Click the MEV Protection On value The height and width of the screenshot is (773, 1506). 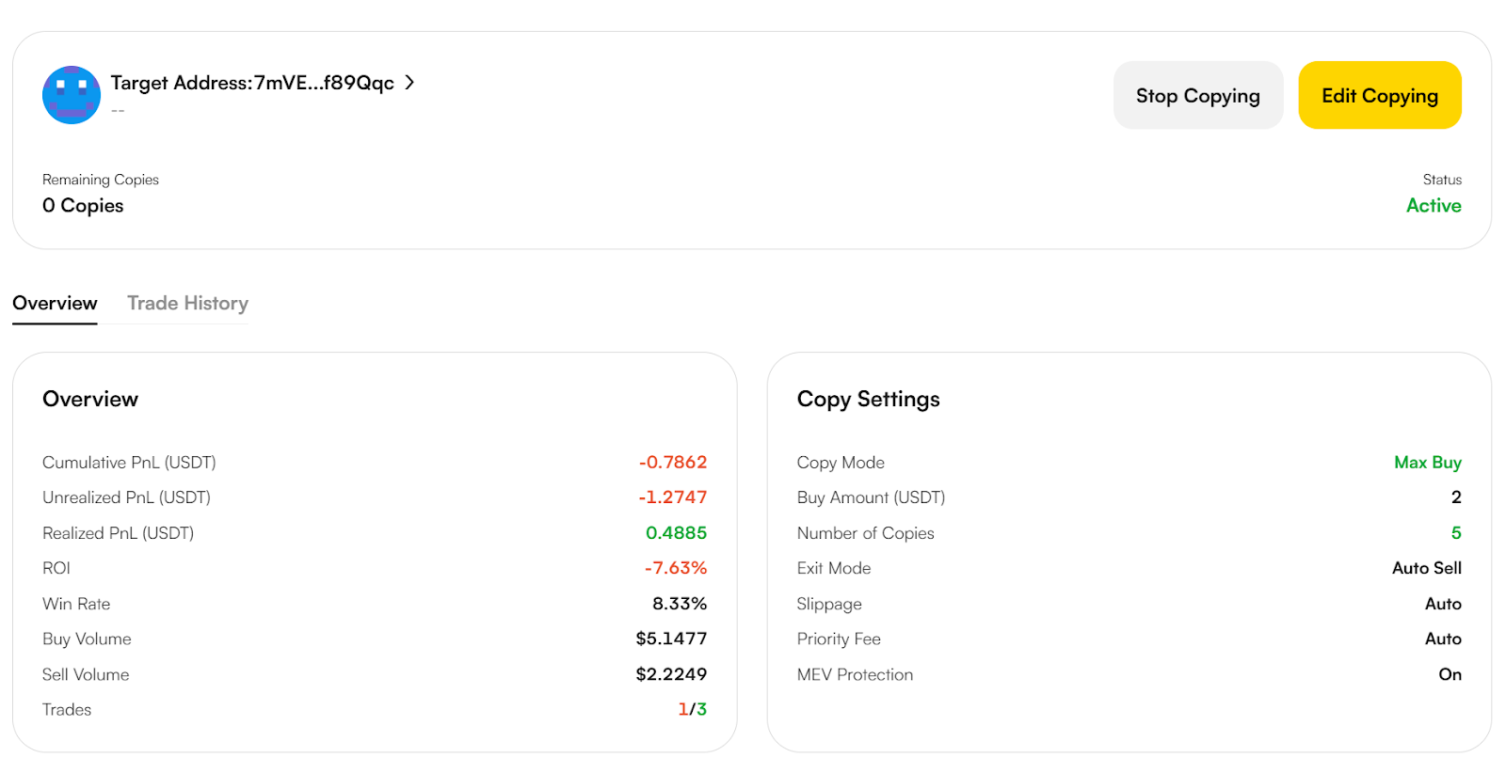tap(1450, 674)
